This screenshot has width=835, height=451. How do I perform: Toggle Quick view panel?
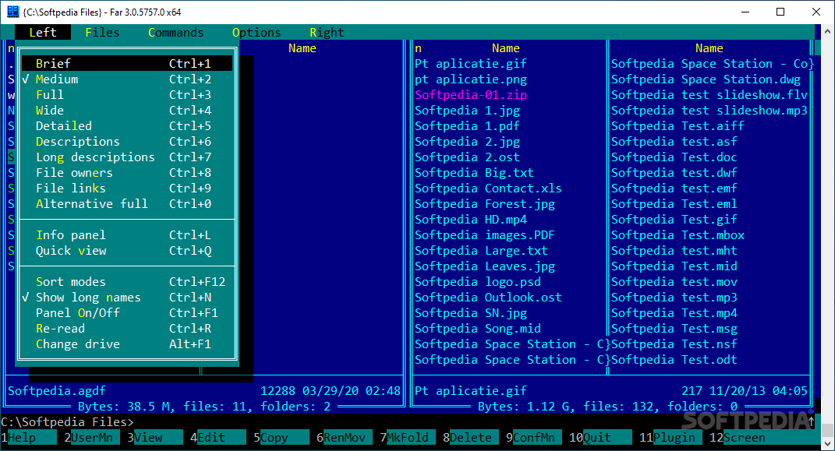pyautogui.click(x=127, y=251)
